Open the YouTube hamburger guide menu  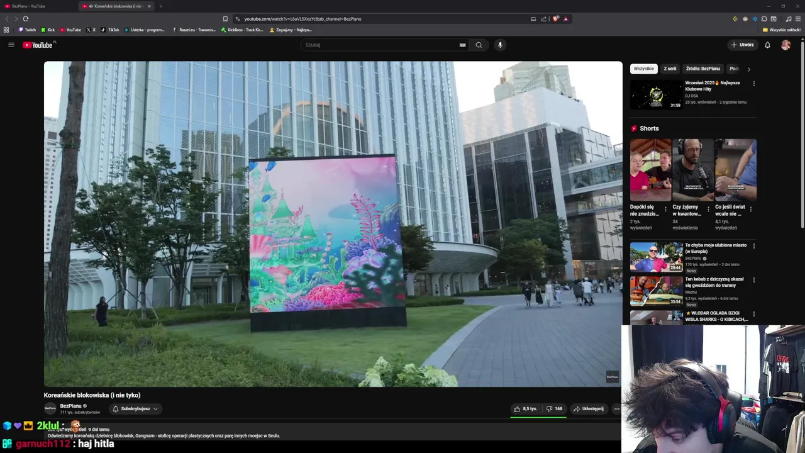[11, 45]
